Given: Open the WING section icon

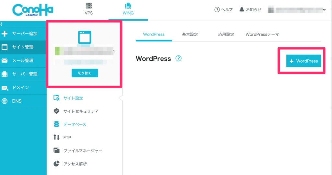Looking at the screenshot, I should [x=128, y=6].
